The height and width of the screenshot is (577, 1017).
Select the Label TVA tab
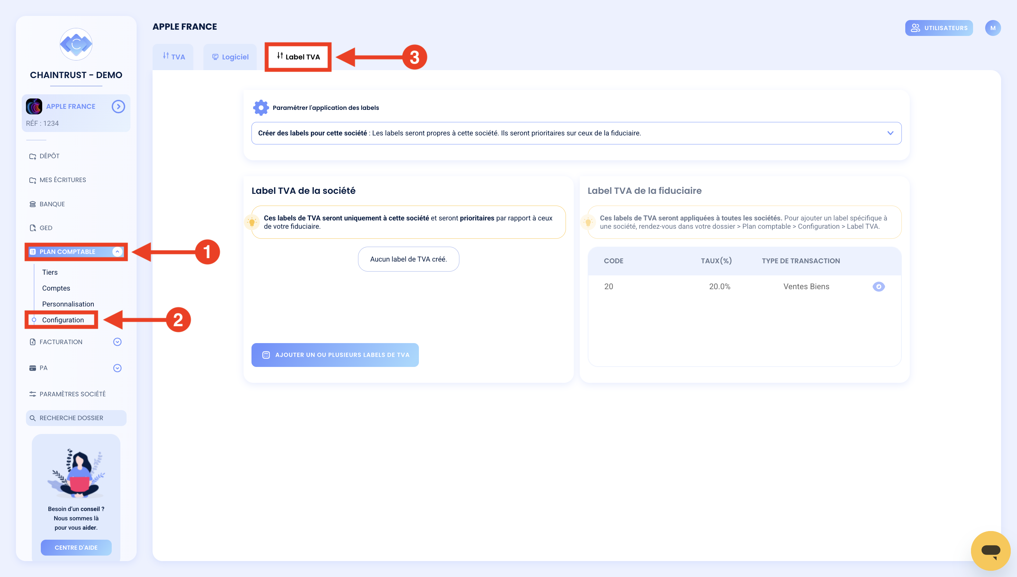point(298,57)
